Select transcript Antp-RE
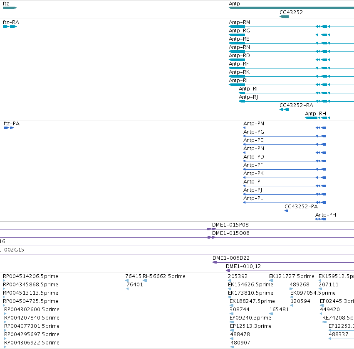The image size is (354, 349). click(239, 39)
